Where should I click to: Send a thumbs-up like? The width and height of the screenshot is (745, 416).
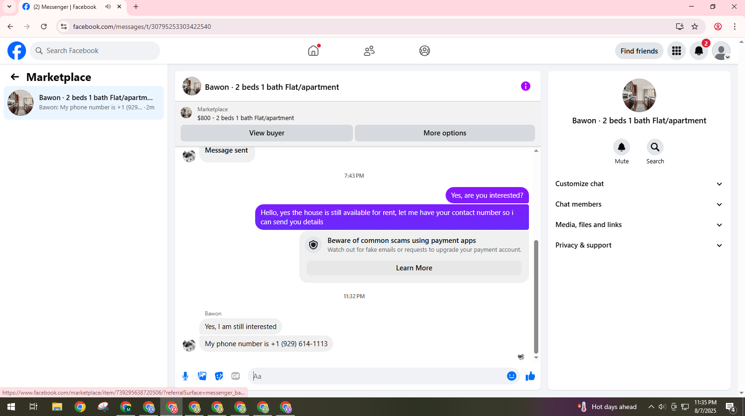530,376
